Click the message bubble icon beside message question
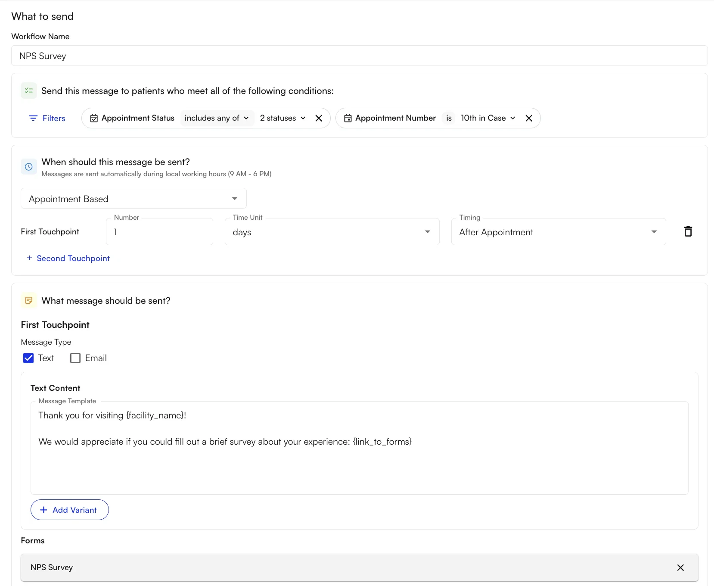 point(28,300)
